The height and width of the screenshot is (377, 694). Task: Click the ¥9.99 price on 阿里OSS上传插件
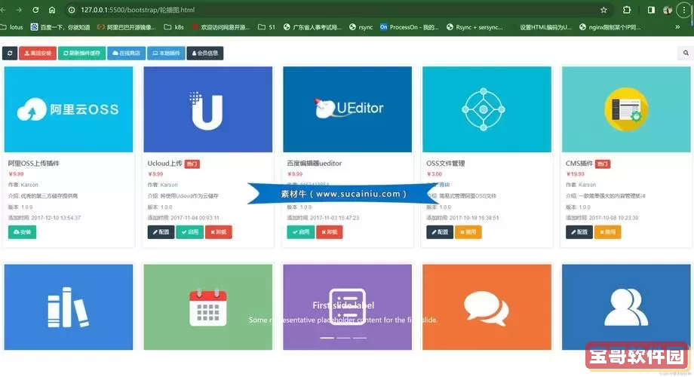coord(17,174)
